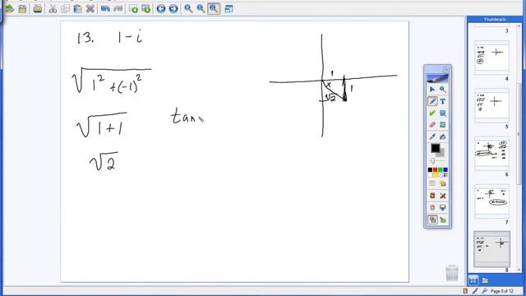This screenshot has width=526, height=296.
Task: Redo the last undone action
Action: tap(118, 9)
